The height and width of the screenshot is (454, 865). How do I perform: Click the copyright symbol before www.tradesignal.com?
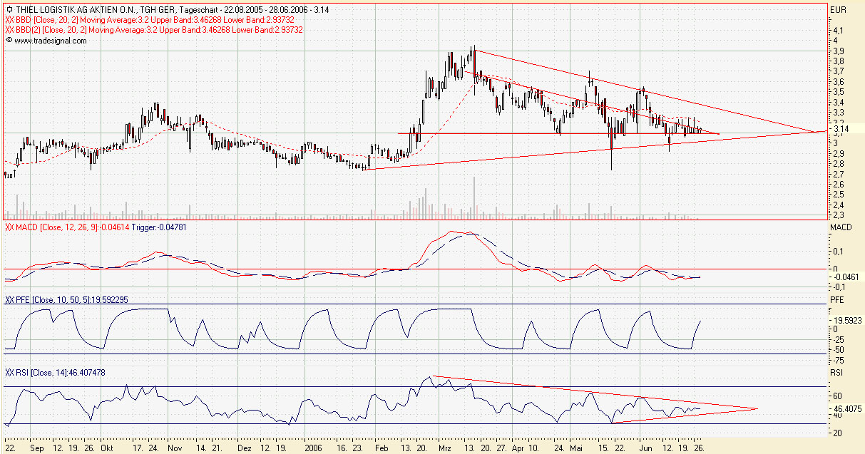click(x=8, y=41)
